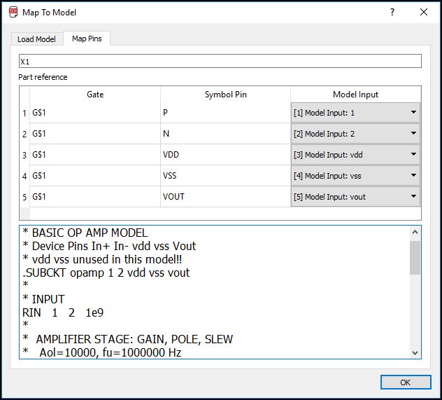
Task: Click the help question mark button
Action: coord(392,12)
